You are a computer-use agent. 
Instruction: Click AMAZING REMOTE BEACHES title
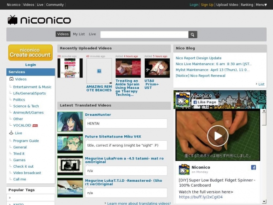click(99, 88)
